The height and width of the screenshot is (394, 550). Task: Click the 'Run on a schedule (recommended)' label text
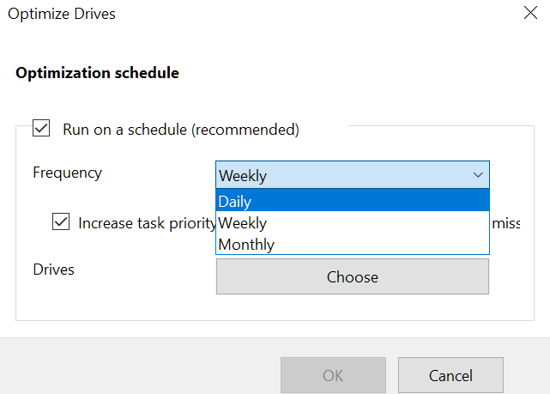(181, 130)
